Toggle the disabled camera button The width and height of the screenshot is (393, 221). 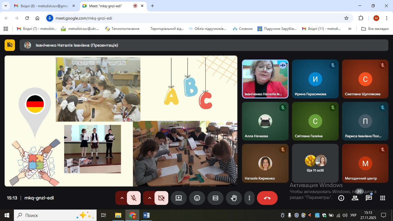(x=161, y=198)
